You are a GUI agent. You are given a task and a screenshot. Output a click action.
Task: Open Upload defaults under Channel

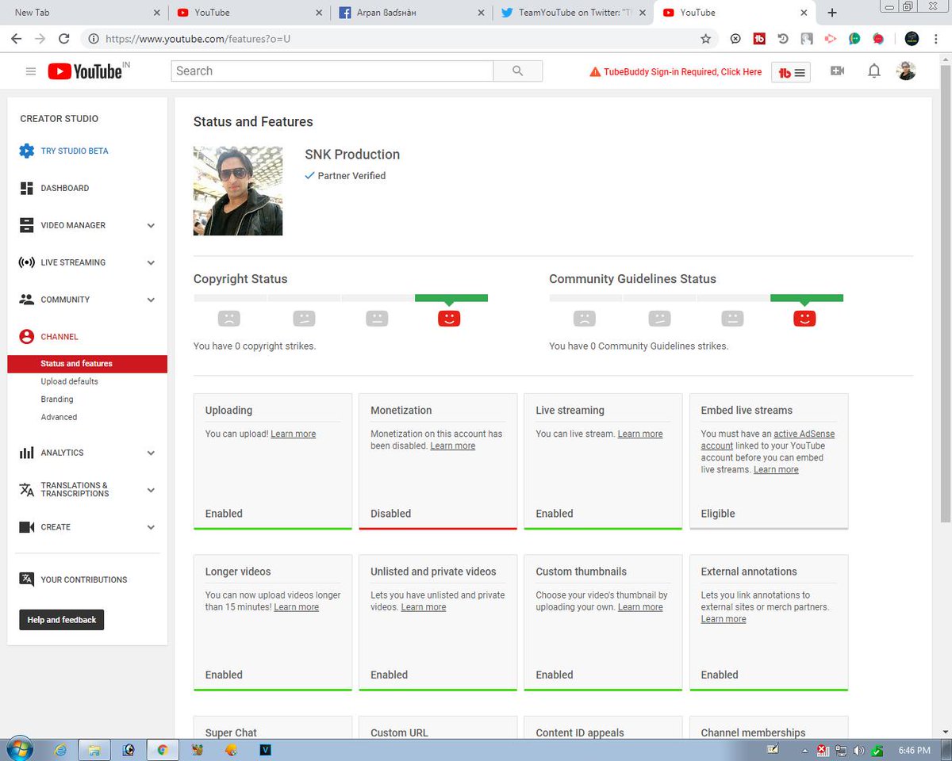[70, 381]
